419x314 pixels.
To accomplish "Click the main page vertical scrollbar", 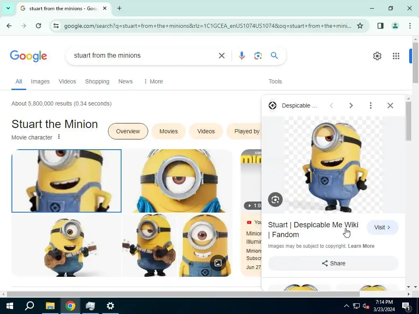I will 415,63.
